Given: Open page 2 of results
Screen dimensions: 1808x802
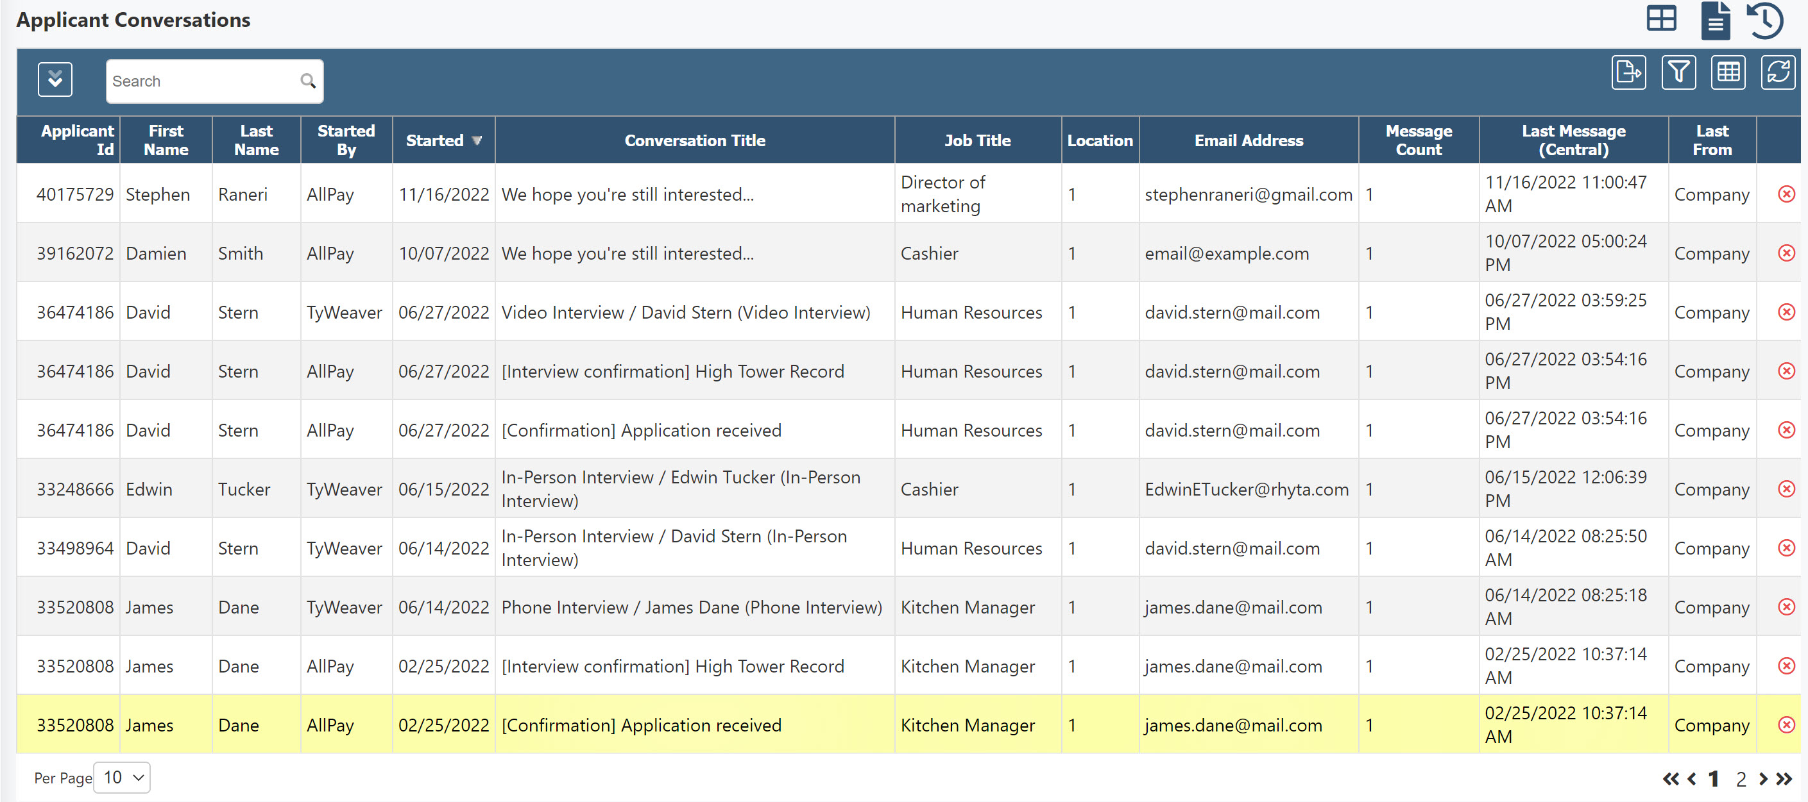Looking at the screenshot, I should click(x=1741, y=779).
